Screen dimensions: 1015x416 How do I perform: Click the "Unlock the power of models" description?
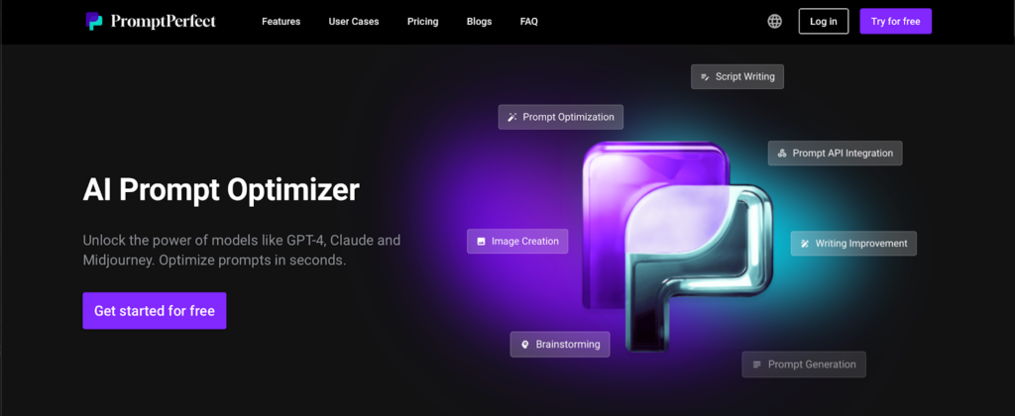tap(241, 250)
